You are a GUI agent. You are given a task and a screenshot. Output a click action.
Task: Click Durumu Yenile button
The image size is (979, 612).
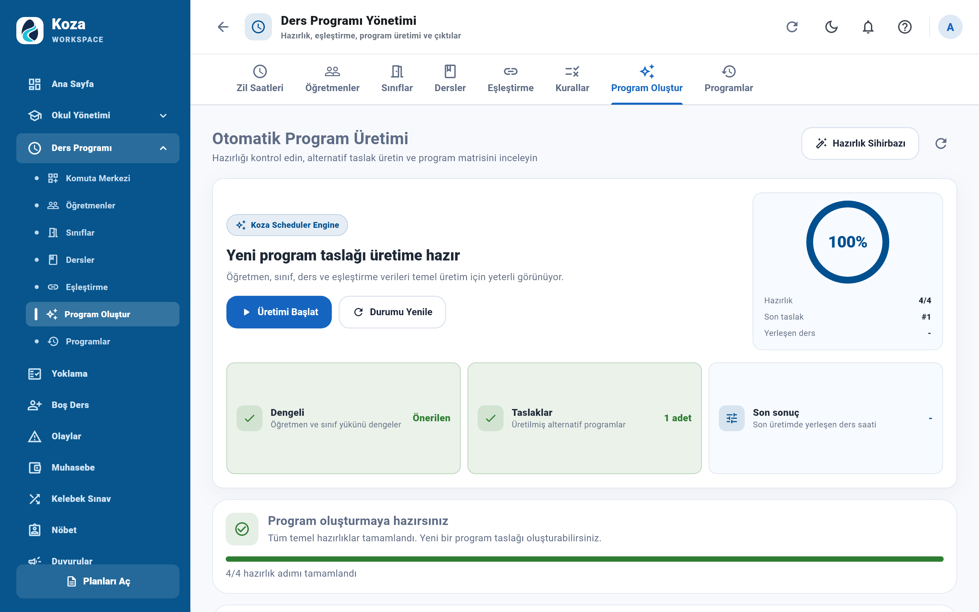(392, 312)
